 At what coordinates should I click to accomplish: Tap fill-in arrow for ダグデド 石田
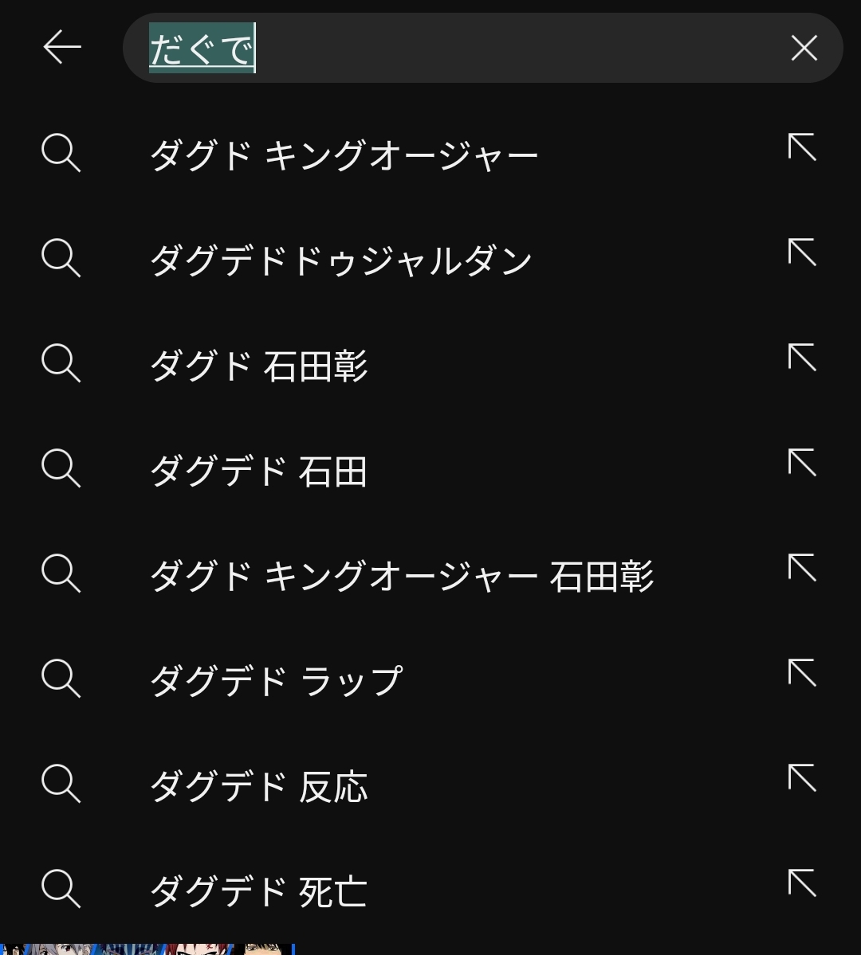pos(802,464)
